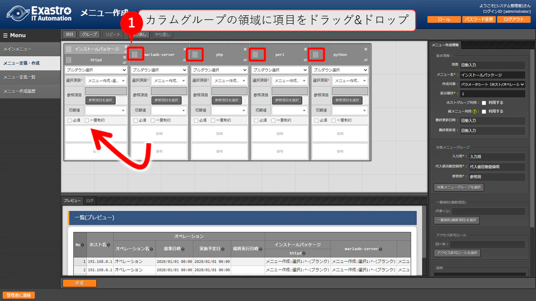Click the メニュー名 input field
This screenshot has height=301, width=536.
click(492, 75)
